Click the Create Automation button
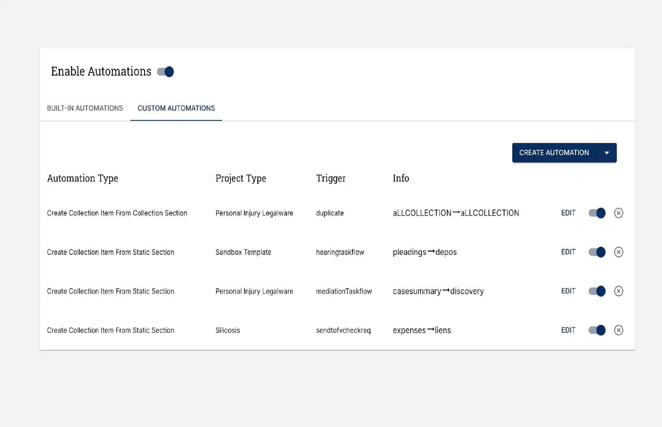The image size is (662, 427). pos(554,153)
